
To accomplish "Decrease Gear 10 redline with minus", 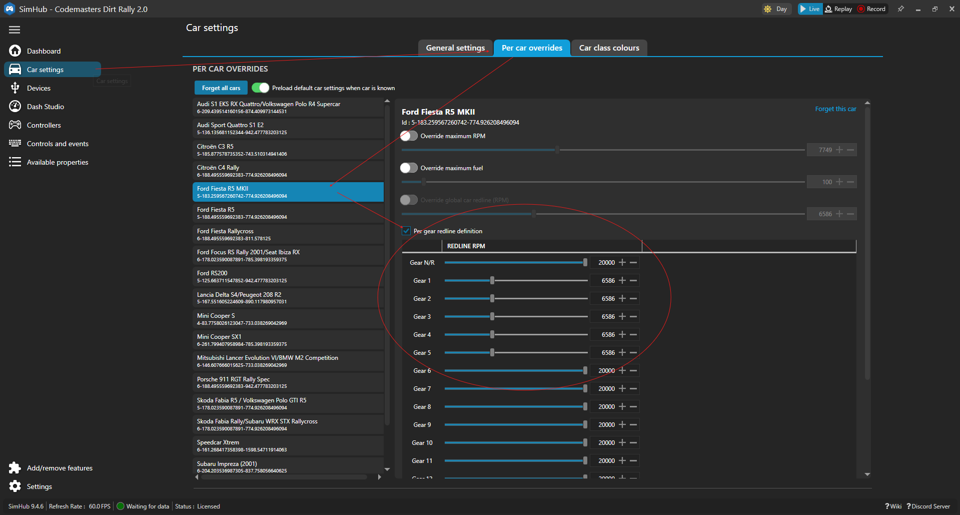I will [633, 442].
